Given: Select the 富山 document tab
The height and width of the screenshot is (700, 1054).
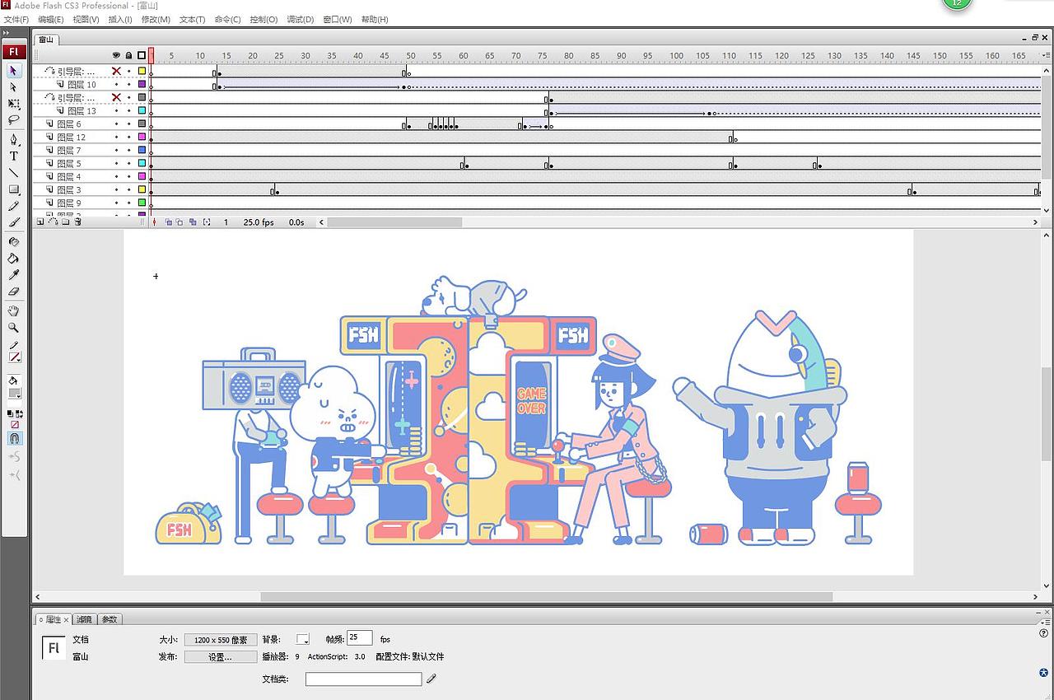Looking at the screenshot, I should [46, 39].
